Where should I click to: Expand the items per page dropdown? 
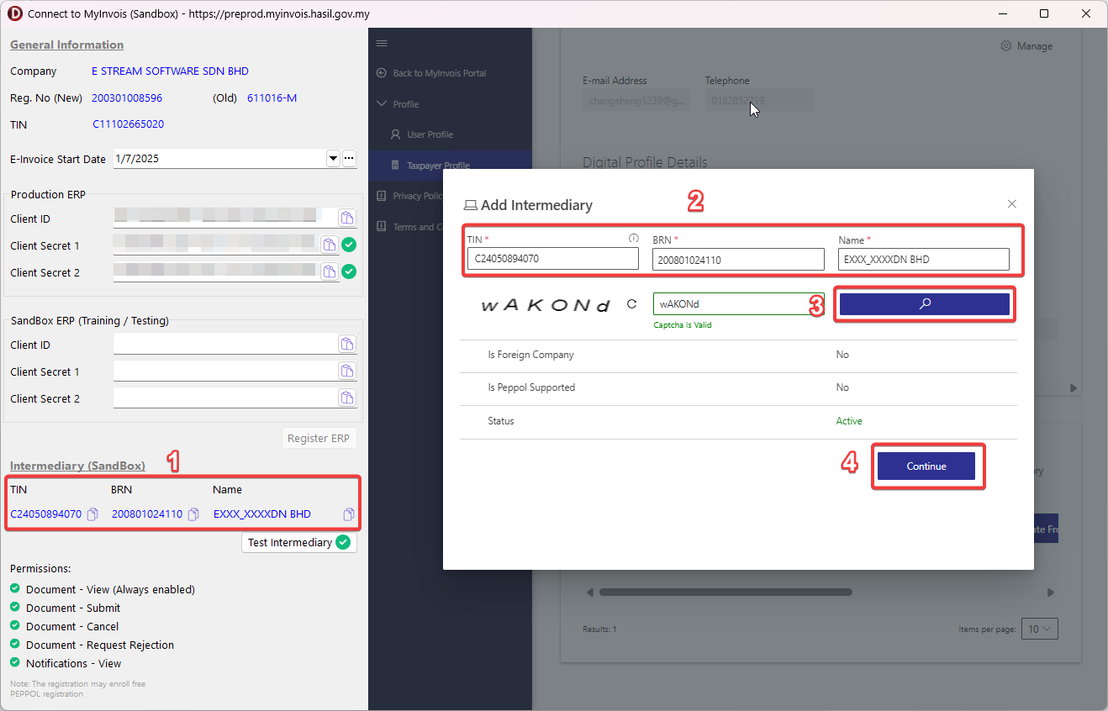pyautogui.click(x=1039, y=629)
